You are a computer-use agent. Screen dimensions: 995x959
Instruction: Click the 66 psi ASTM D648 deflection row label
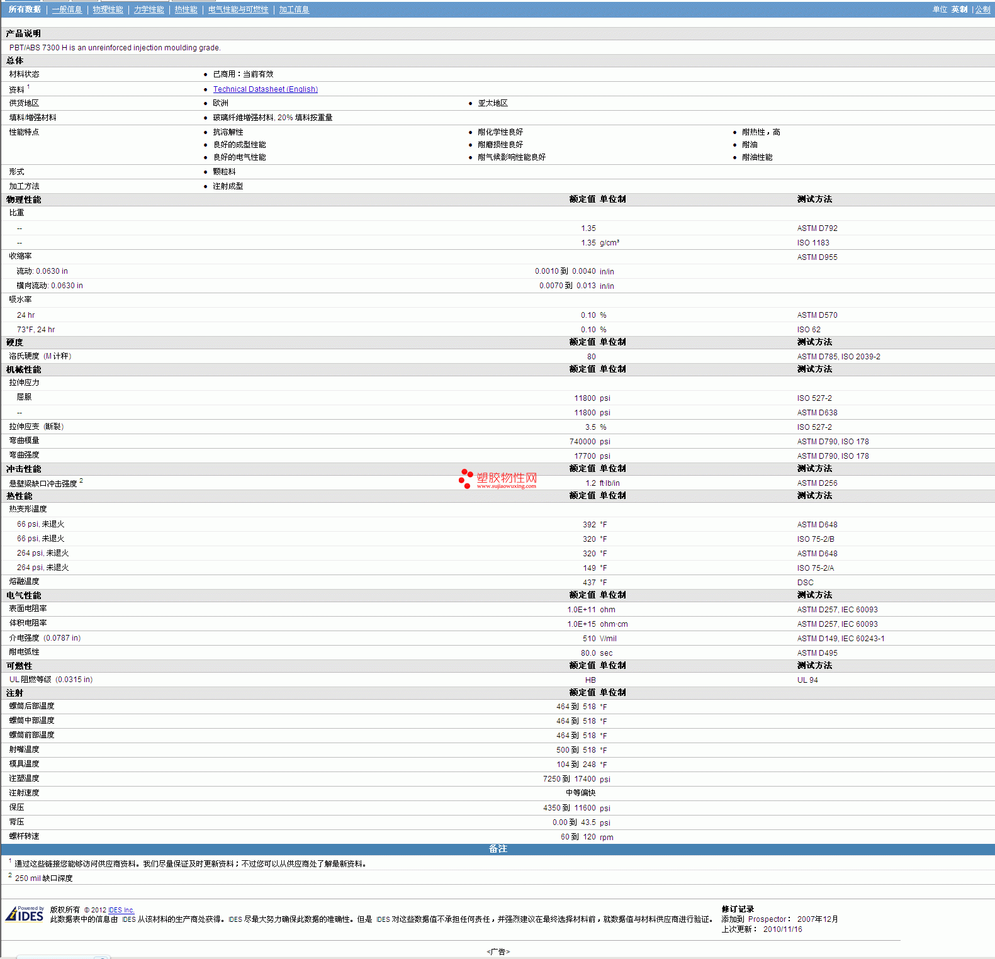pos(41,524)
